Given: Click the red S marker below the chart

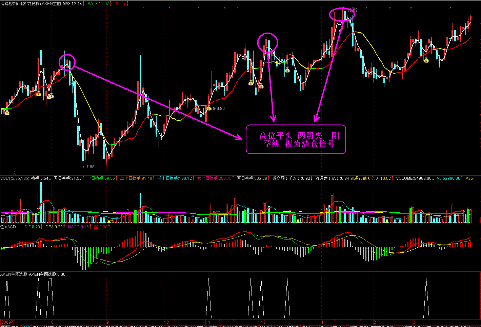Looking at the screenshot, I should click(x=15, y=173).
